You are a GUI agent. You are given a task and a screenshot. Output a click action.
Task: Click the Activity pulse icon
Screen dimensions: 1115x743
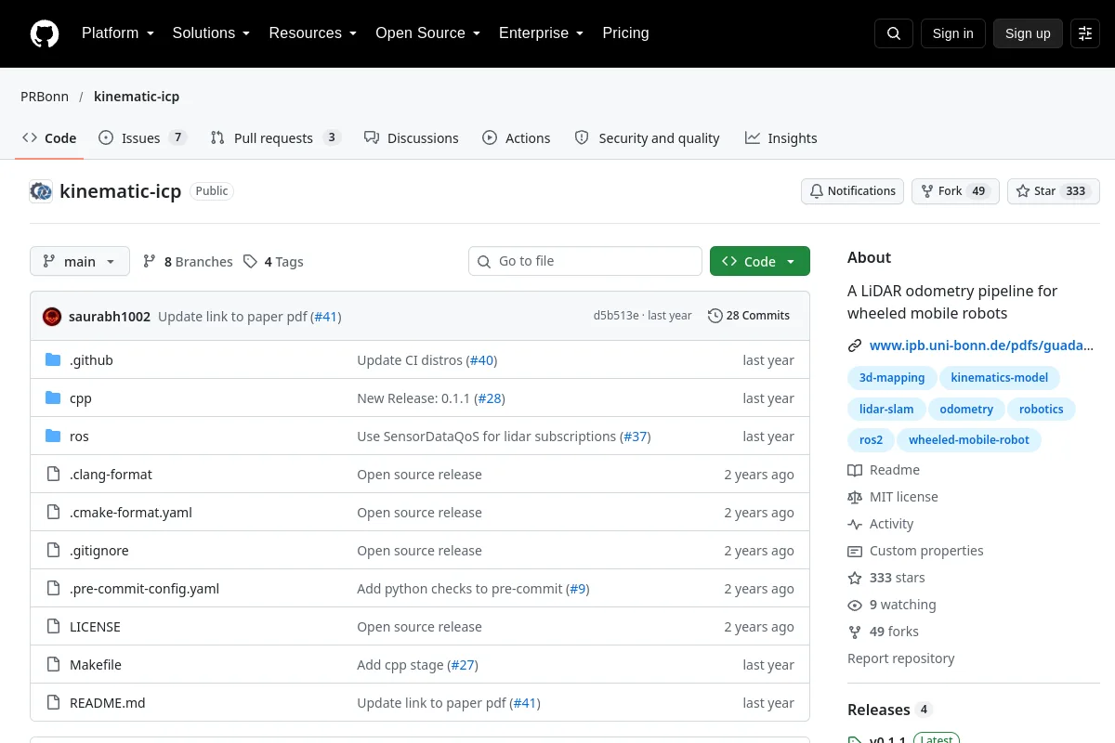[x=855, y=524]
